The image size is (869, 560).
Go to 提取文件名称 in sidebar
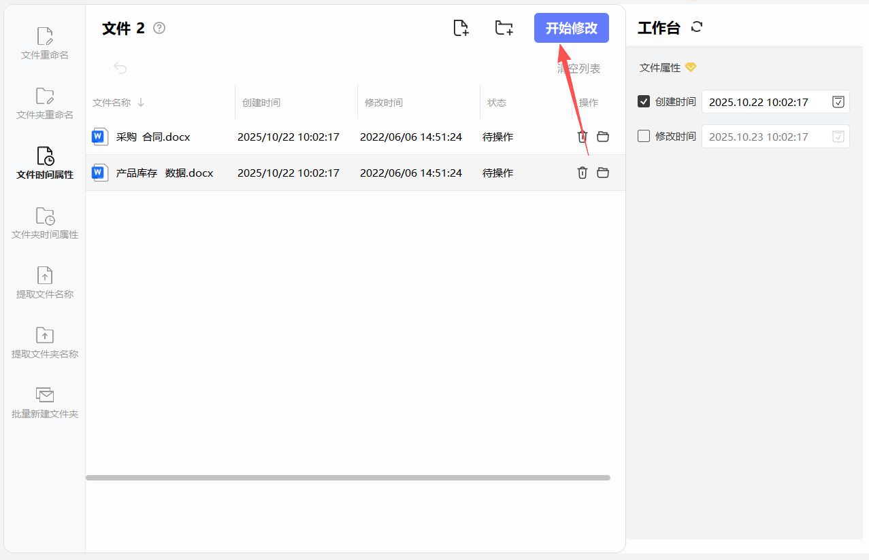tap(45, 283)
